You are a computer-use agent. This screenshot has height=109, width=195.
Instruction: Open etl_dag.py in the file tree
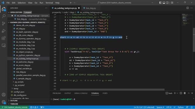pyautogui.click(x=20, y=28)
